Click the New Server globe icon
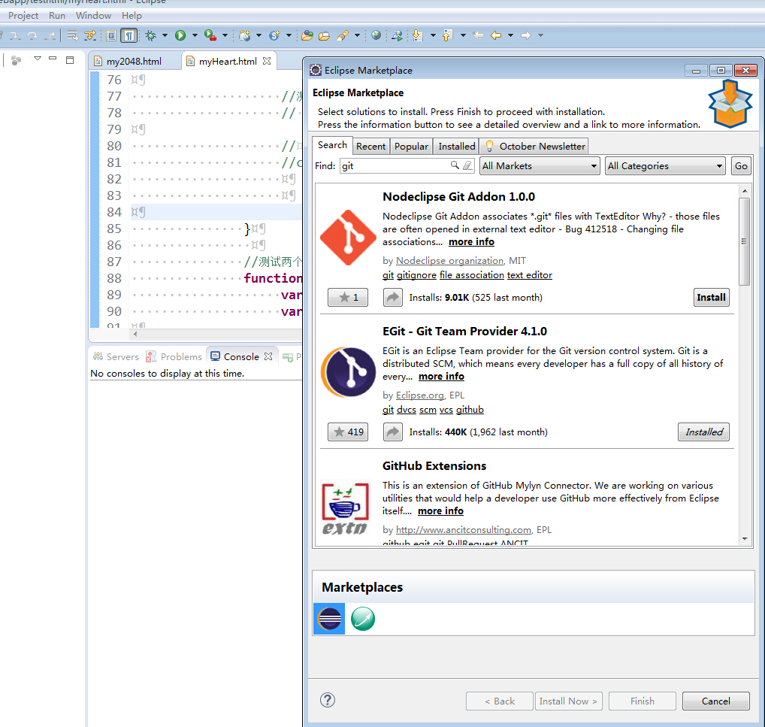 coord(244,35)
